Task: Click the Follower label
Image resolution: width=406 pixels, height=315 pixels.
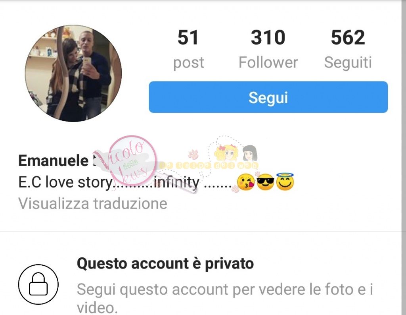Action: (268, 62)
